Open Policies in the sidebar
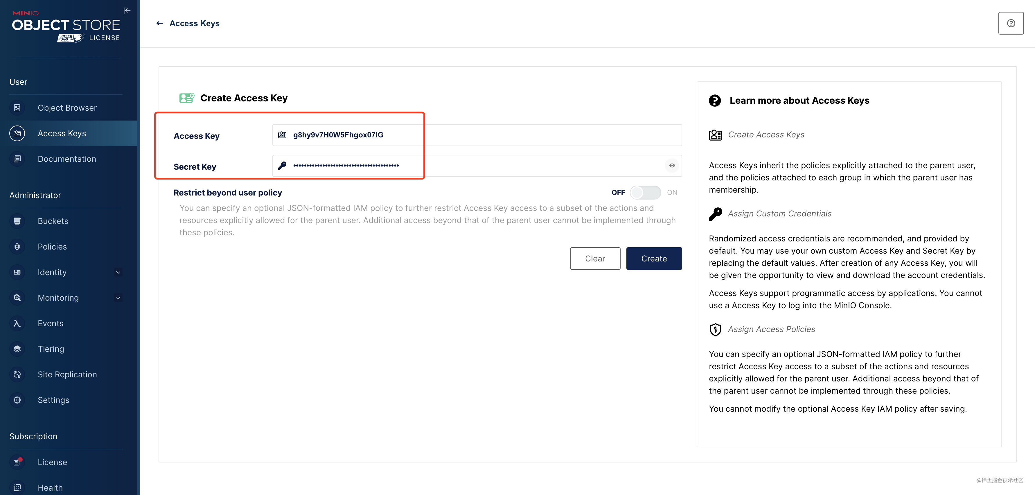The width and height of the screenshot is (1035, 495). click(68, 247)
